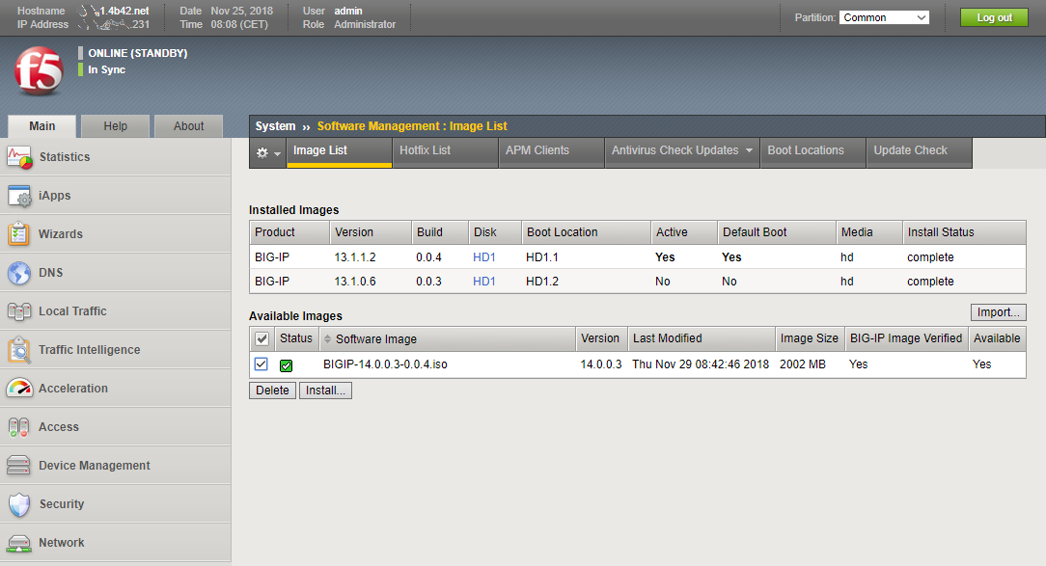Click the In Sync status text

point(107,69)
